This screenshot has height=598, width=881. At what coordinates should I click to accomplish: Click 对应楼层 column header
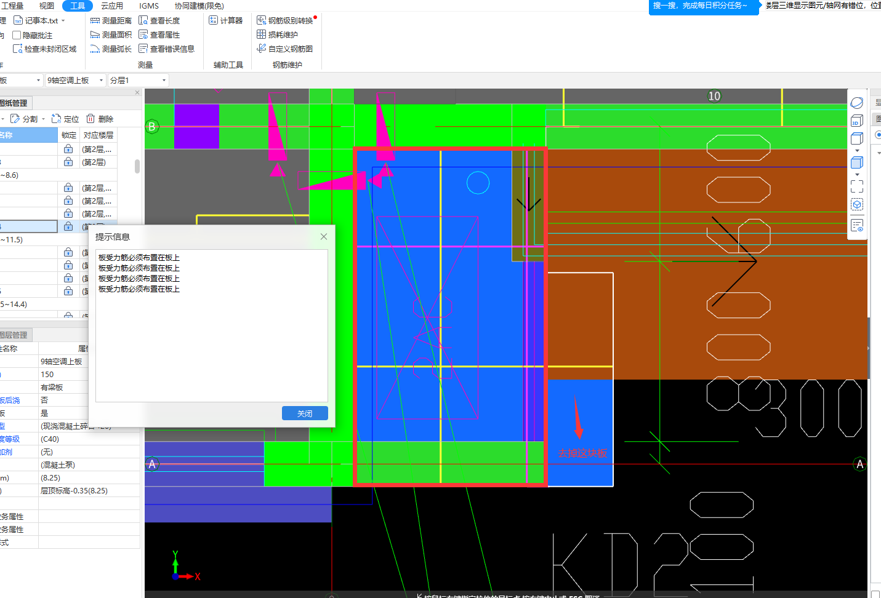click(99, 135)
